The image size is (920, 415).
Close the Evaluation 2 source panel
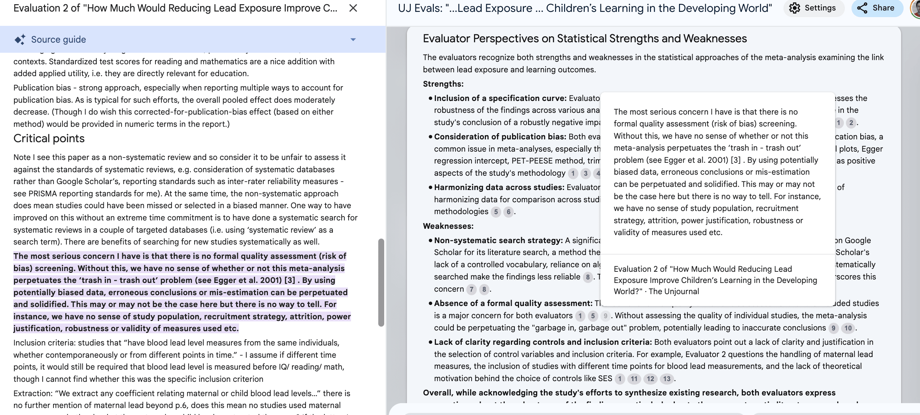(x=353, y=8)
